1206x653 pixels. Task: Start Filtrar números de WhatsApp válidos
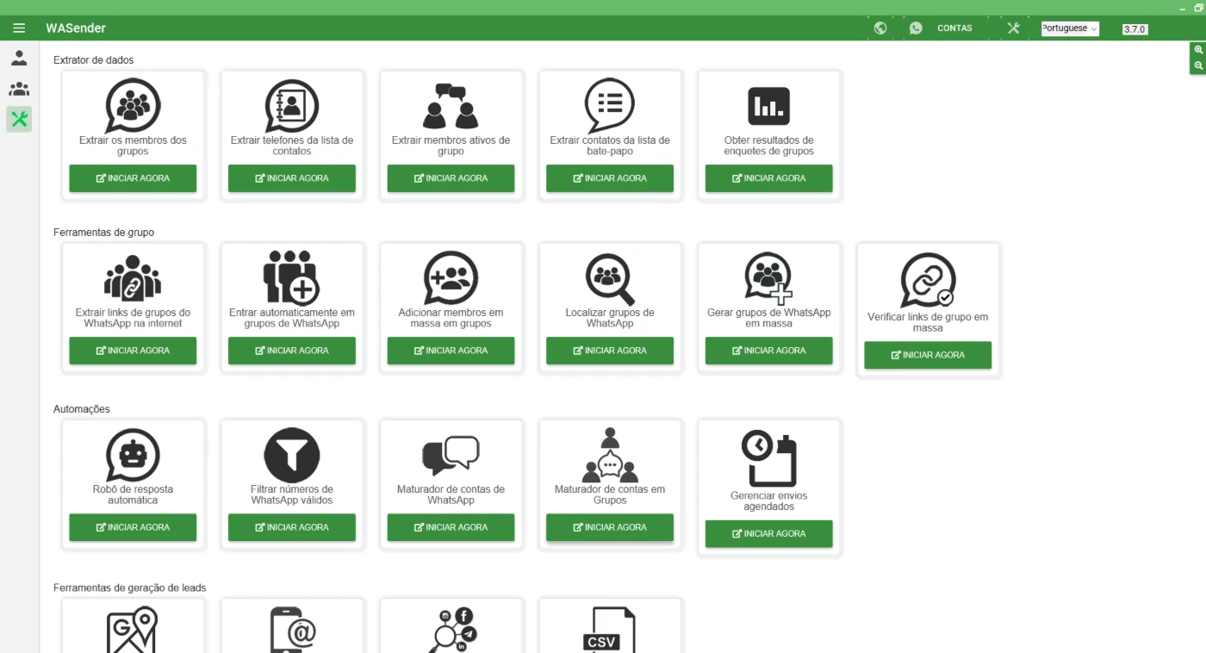tap(292, 527)
